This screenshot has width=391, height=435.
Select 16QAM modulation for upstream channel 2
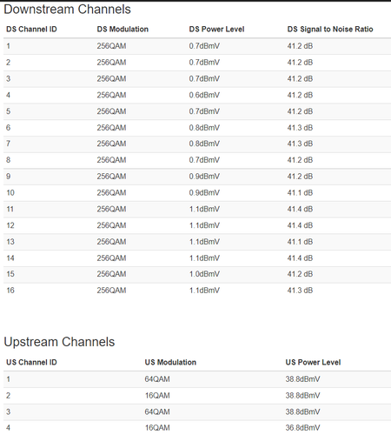(x=157, y=396)
